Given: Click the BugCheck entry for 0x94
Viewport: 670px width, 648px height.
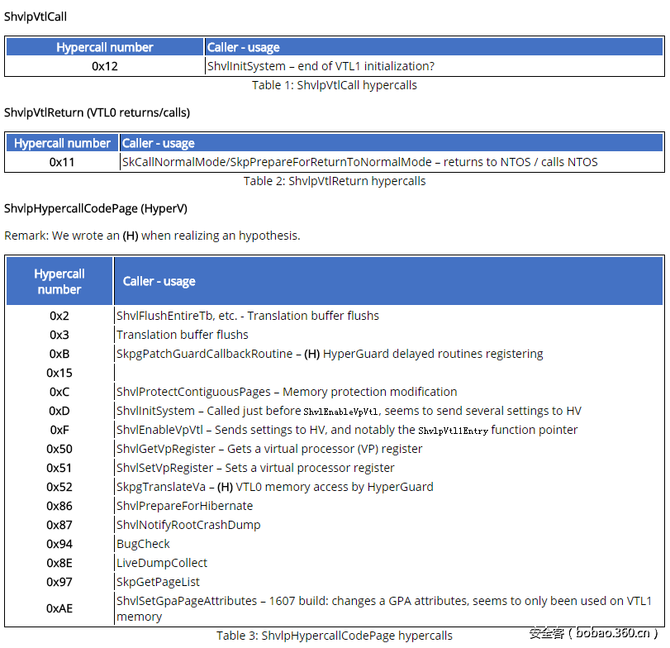Looking at the screenshot, I should tap(143, 544).
